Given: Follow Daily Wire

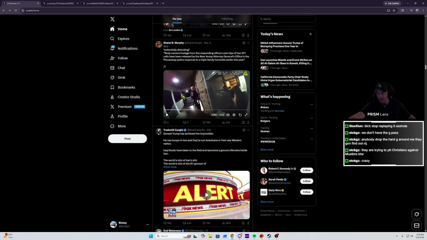Looking at the screenshot, I should click(x=307, y=192).
